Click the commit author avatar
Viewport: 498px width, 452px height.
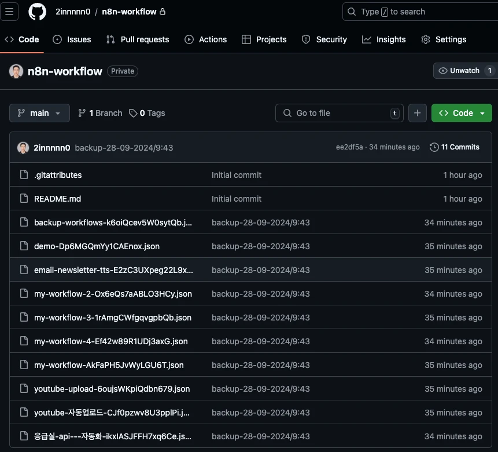point(23,148)
